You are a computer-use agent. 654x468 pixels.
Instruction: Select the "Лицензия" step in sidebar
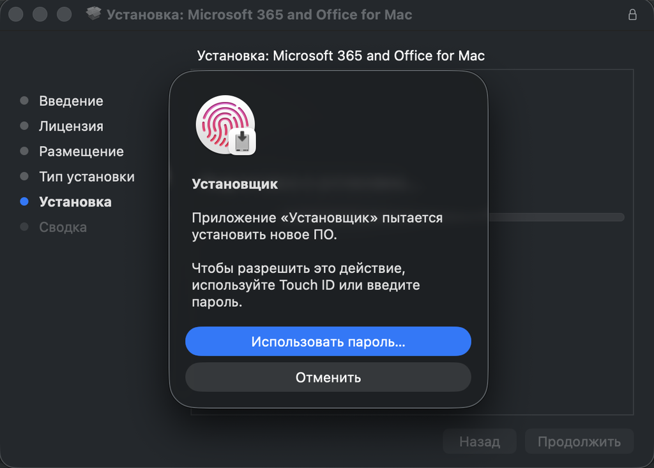pyautogui.click(x=71, y=126)
